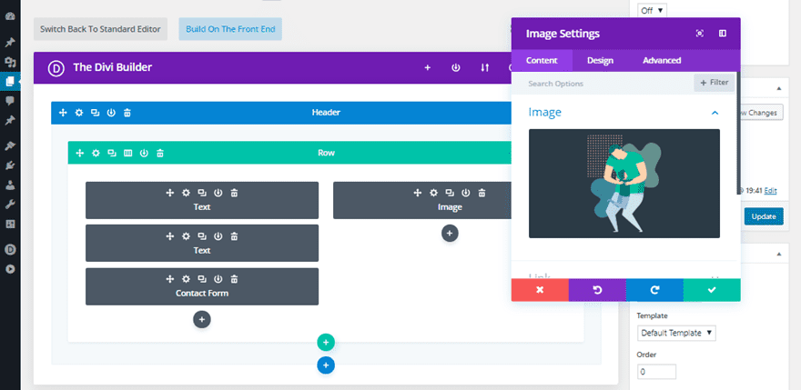
Task: Disable the Contact Form module power icon
Action: coord(218,279)
